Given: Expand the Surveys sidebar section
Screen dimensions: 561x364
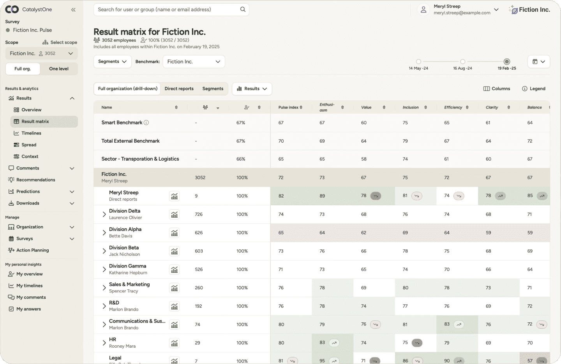Looking at the screenshot, I should click(72, 239).
